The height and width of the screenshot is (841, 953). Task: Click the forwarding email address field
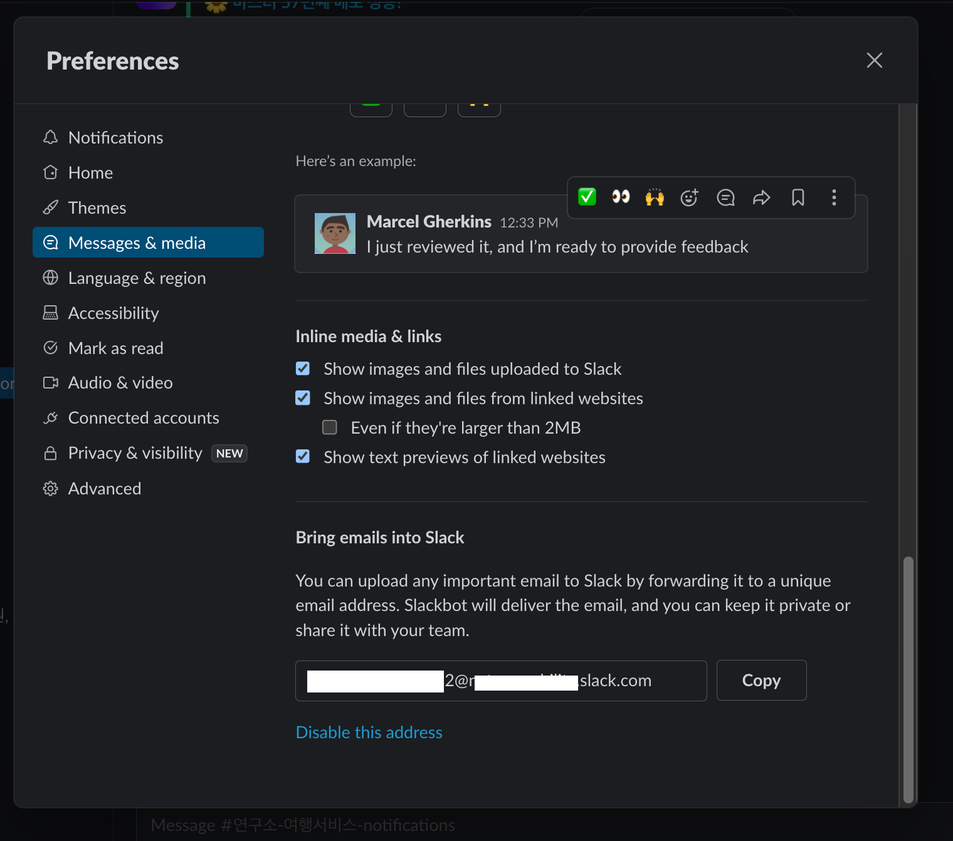pyautogui.click(x=501, y=681)
